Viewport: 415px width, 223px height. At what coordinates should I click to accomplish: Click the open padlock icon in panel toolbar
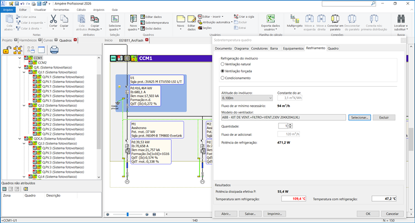pos(7,50)
